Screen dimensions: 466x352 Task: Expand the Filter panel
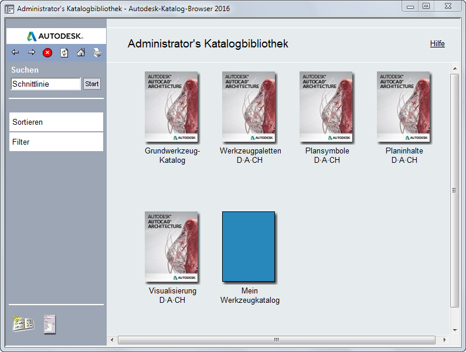tap(56, 142)
